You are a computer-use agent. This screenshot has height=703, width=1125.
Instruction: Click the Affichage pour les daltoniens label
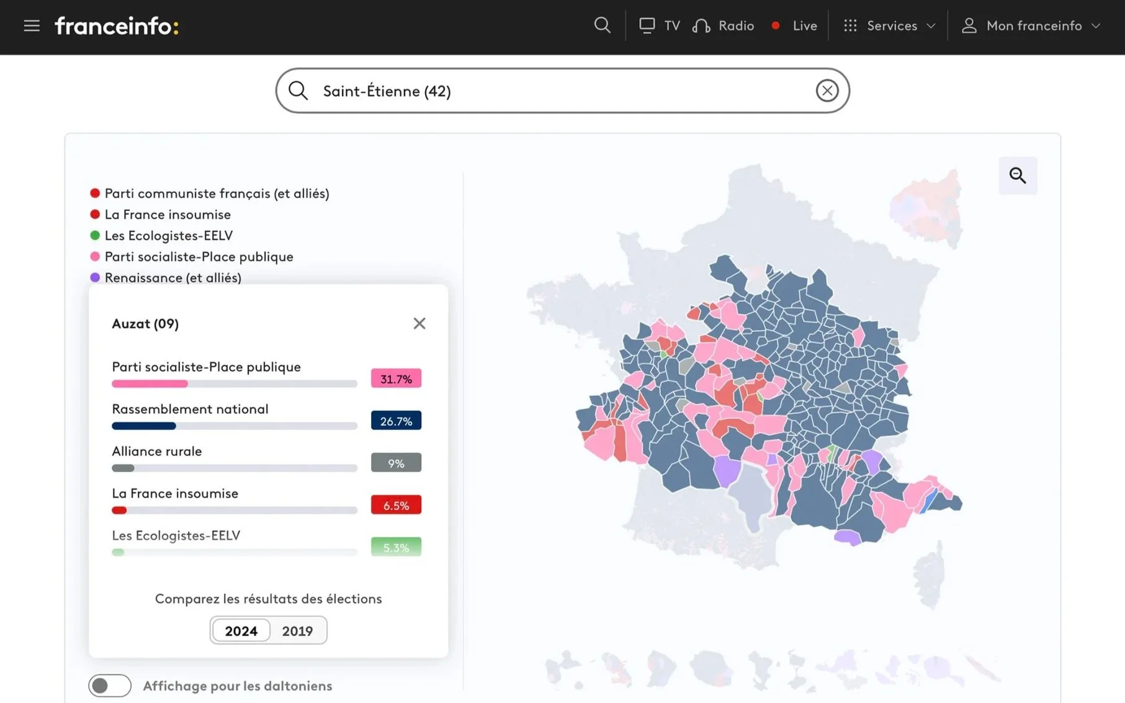pos(238,686)
